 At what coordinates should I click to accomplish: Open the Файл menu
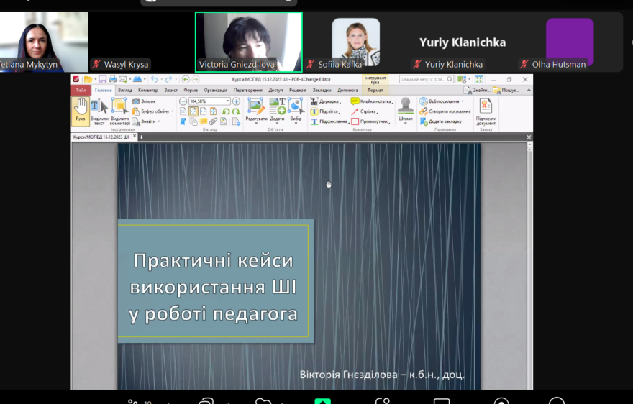tap(80, 90)
